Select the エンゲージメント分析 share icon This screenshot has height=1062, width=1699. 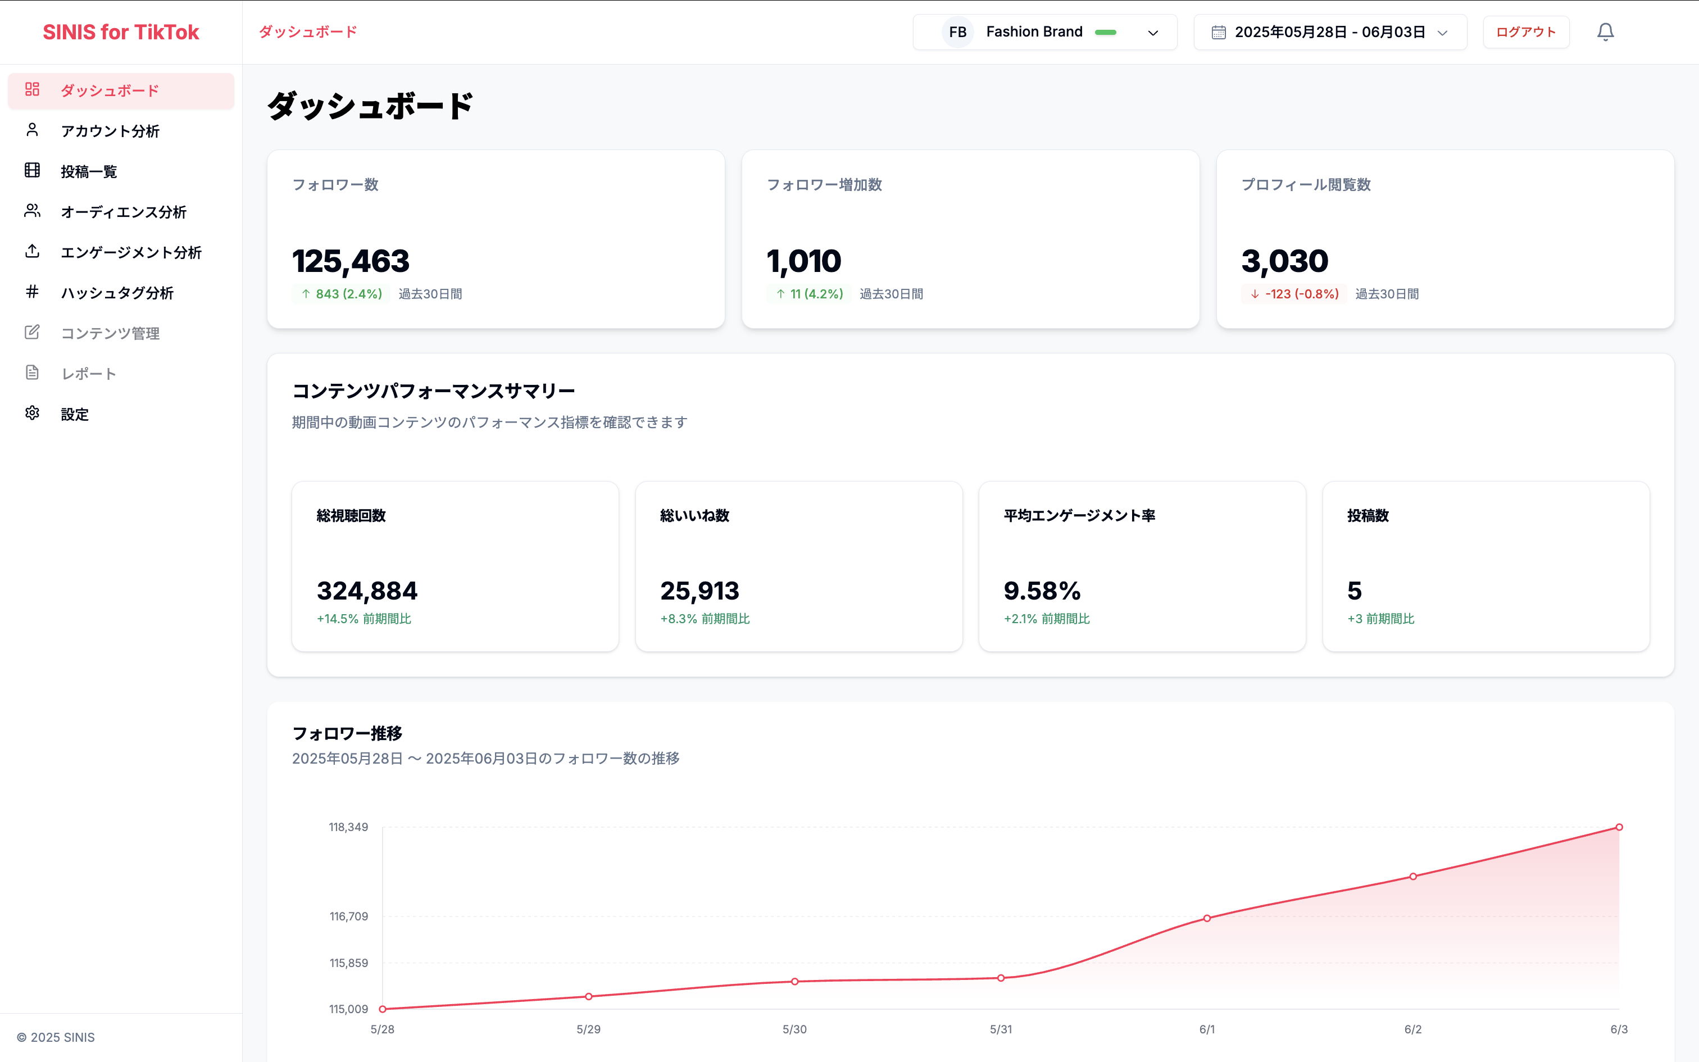point(32,252)
